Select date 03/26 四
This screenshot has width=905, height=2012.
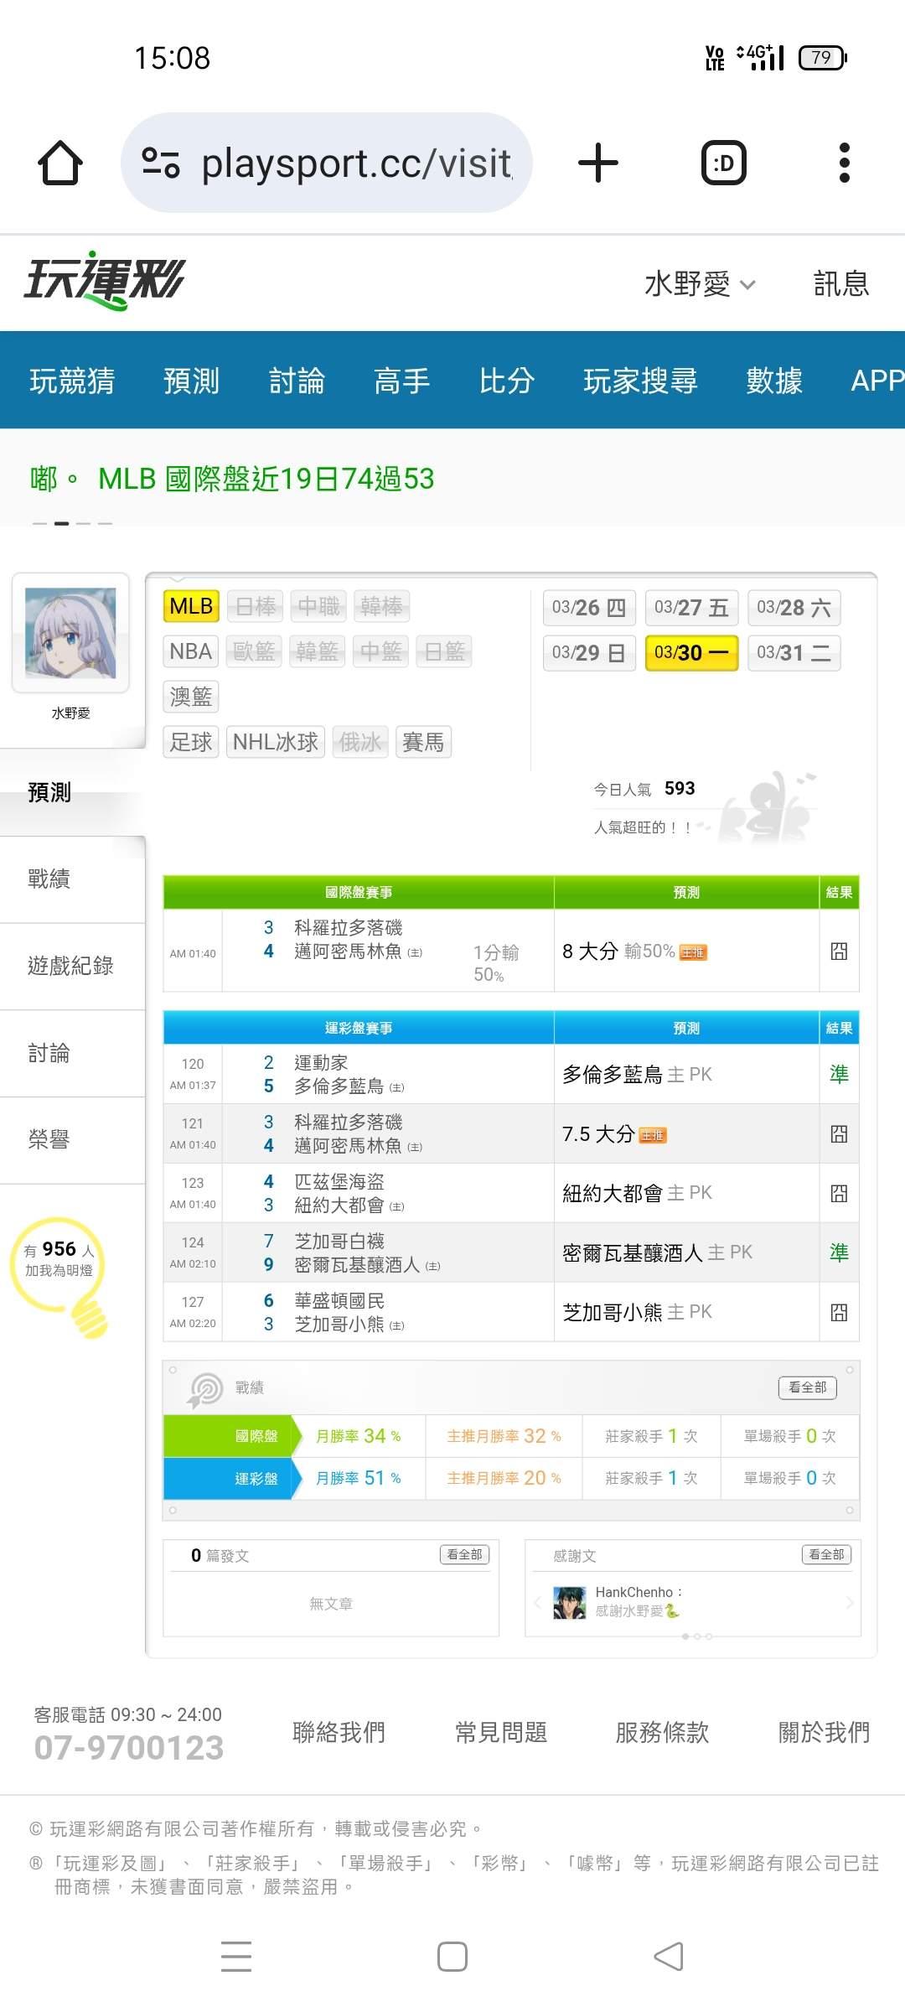[589, 608]
